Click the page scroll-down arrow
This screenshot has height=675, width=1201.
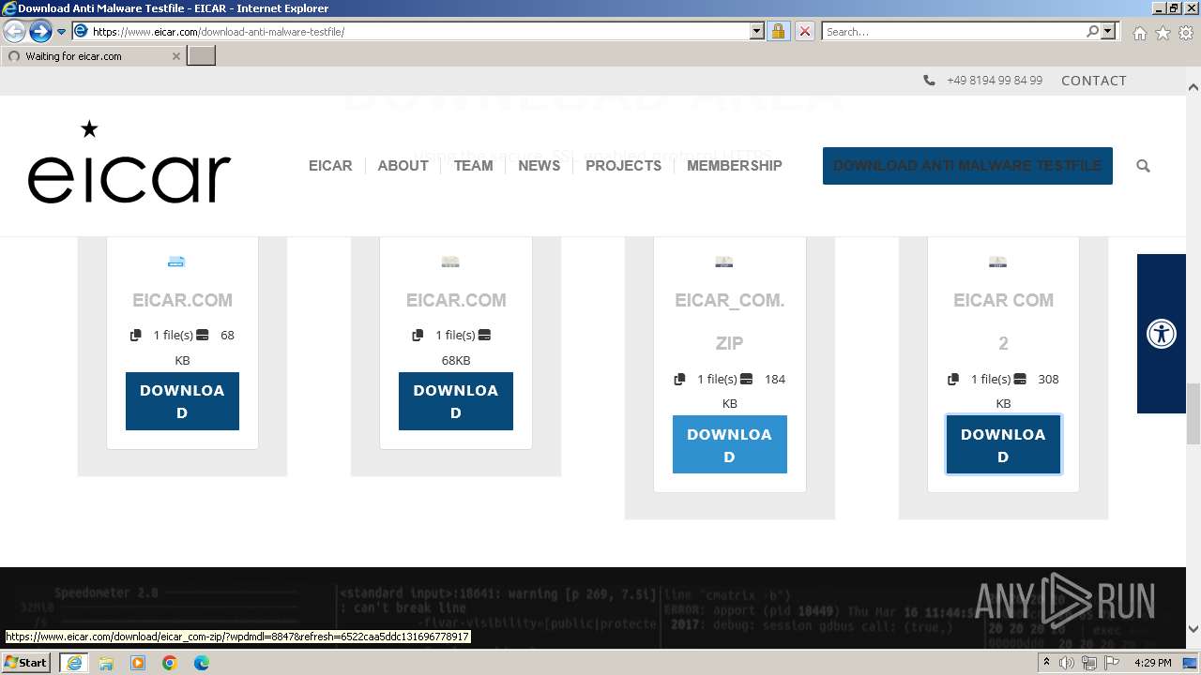(1193, 630)
